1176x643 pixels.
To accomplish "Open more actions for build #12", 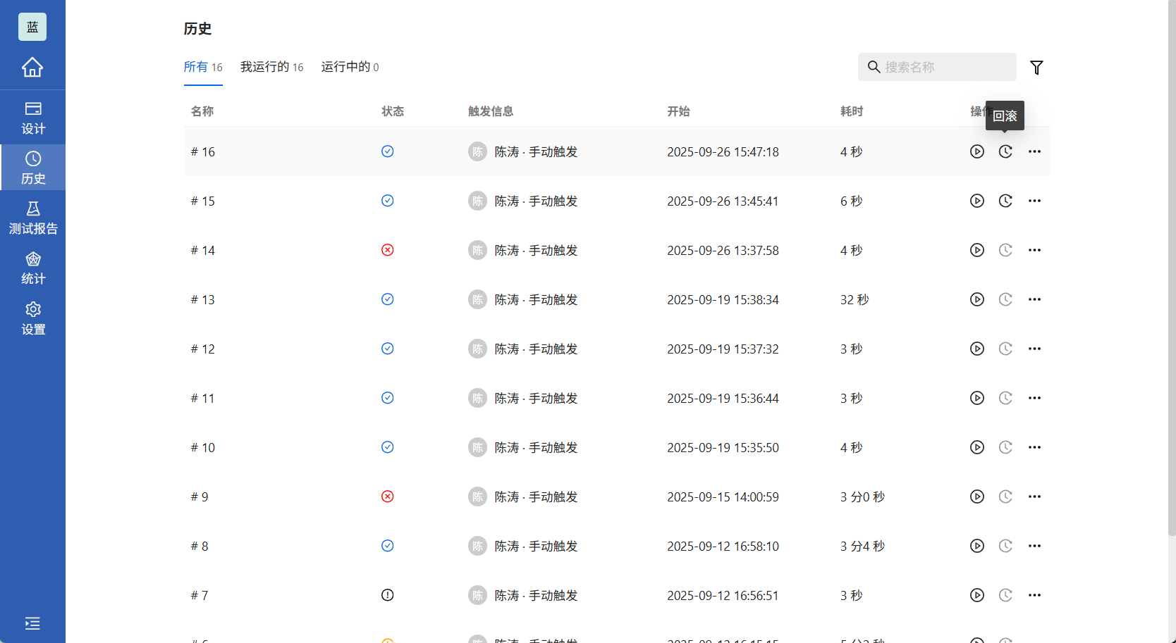I will coord(1034,349).
